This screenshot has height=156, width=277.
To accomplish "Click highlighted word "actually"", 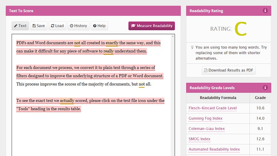I will pos(67,101).
